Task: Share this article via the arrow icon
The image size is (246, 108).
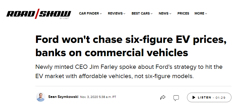Action: tap(163, 97)
